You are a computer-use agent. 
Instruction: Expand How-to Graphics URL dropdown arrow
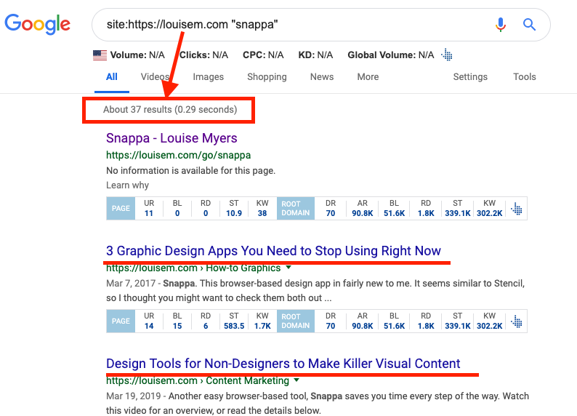click(x=288, y=268)
